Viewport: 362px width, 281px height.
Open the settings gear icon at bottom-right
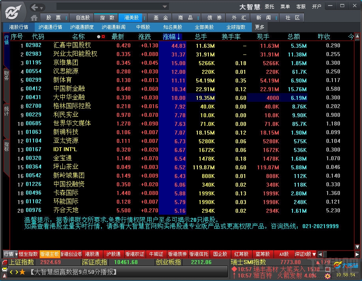328,276
